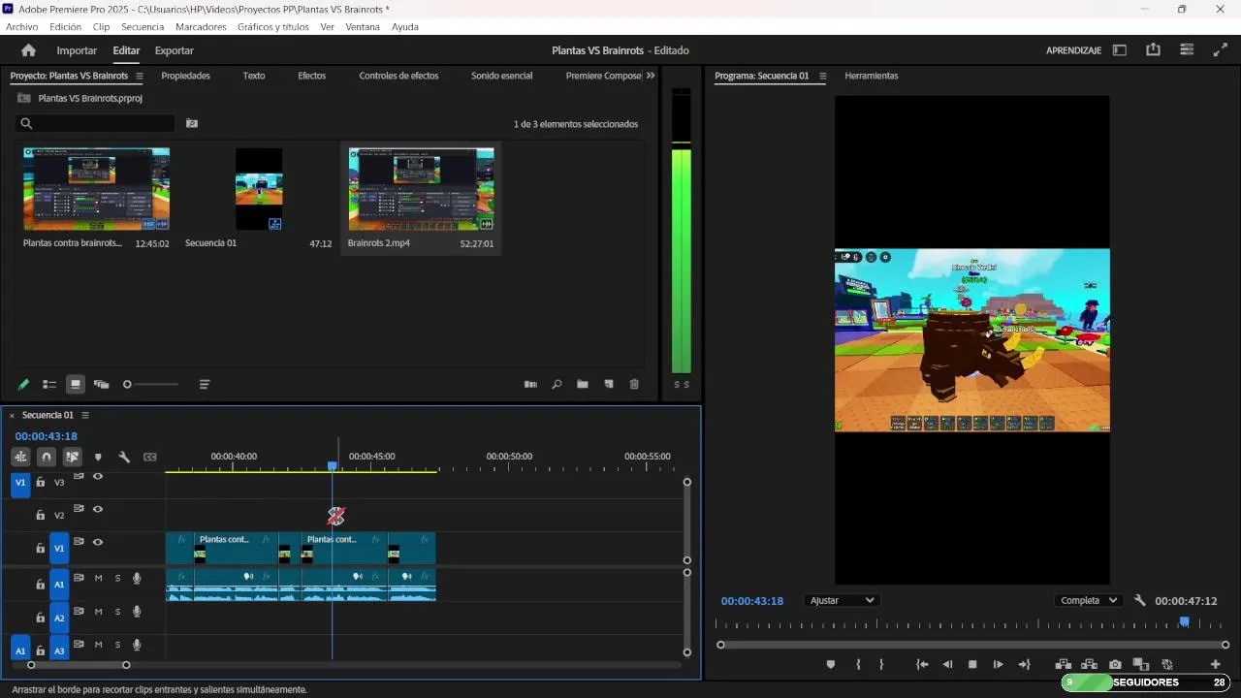Stop playback in Program monitor
Image resolution: width=1241 pixels, height=698 pixels.
tap(972, 665)
